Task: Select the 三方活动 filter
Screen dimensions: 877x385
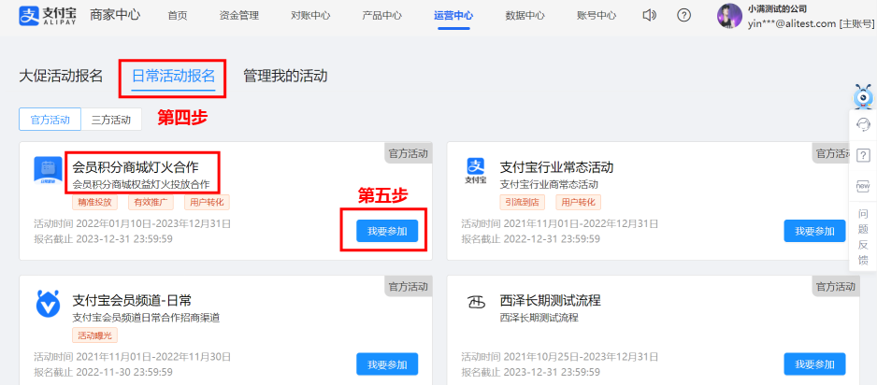Action: (111, 119)
